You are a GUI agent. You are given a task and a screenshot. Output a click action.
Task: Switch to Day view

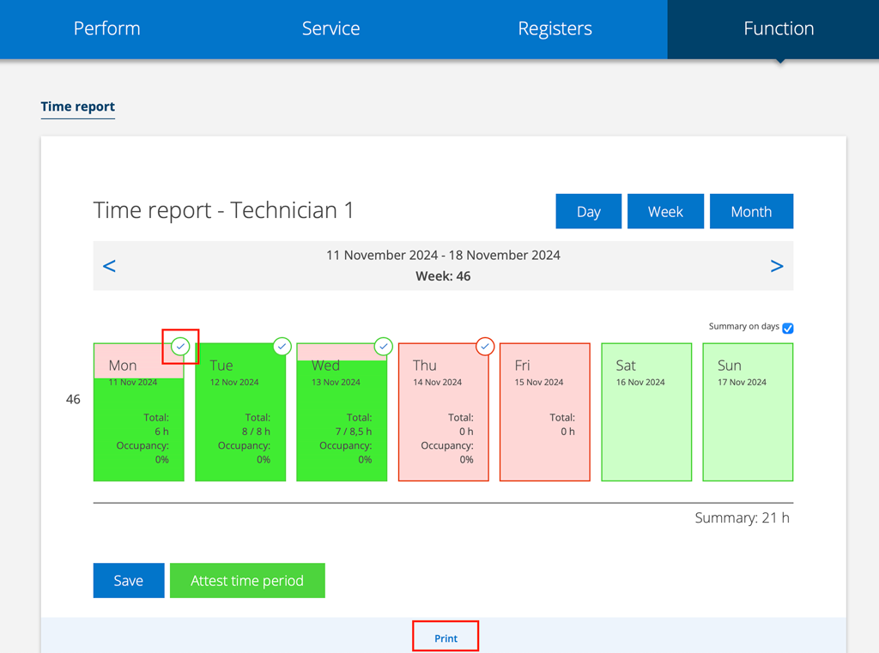click(588, 212)
